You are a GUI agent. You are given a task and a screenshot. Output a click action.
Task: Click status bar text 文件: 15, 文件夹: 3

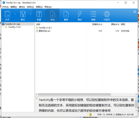pyautogui.click(x=106, y=115)
